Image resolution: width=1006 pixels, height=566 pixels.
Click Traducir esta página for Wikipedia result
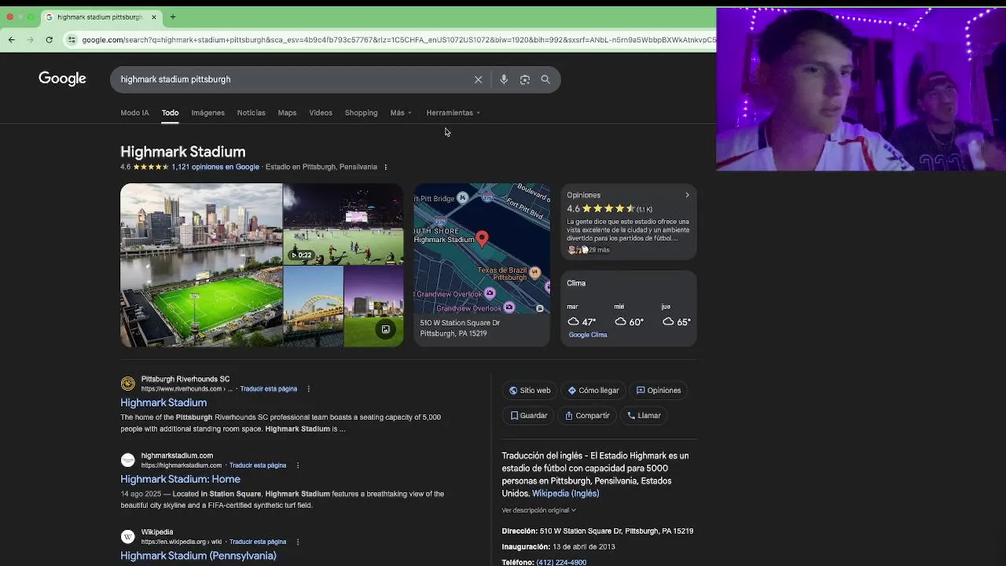pyautogui.click(x=258, y=542)
